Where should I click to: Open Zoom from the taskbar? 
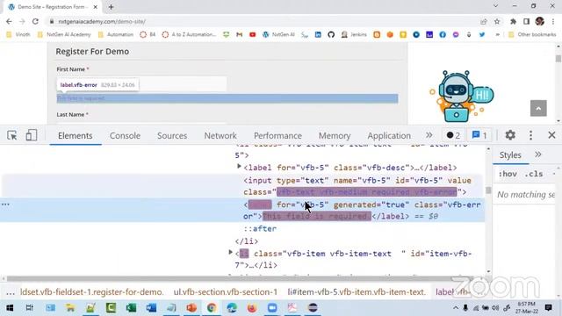[272, 308]
